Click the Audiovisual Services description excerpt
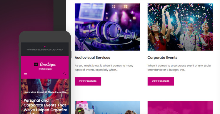The height and width of the screenshot is (114, 220). (x=104, y=68)
